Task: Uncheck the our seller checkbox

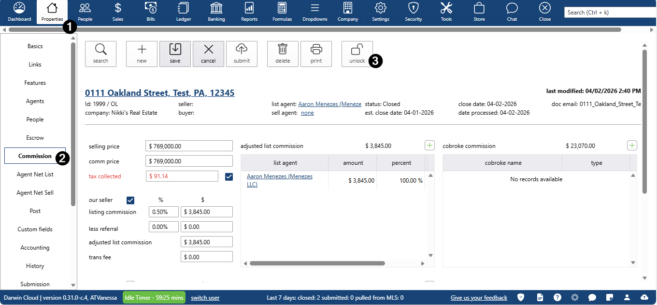Action: coord(130,200)
